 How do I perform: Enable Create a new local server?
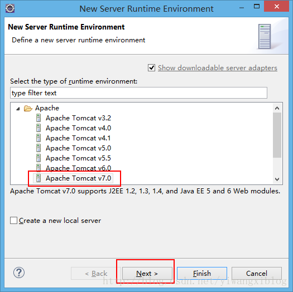(13, 220)
